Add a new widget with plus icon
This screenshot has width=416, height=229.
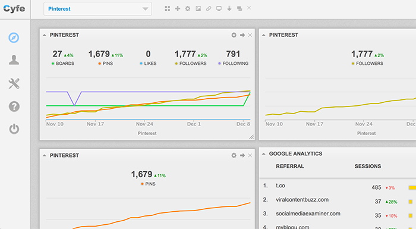(x=178, y=8)
